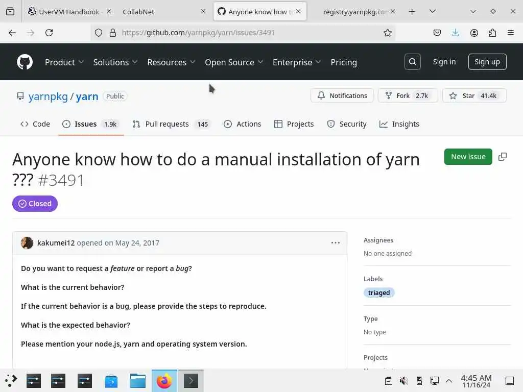Click the address bar URL
This screenshot has height=392, width=523.
198,33
